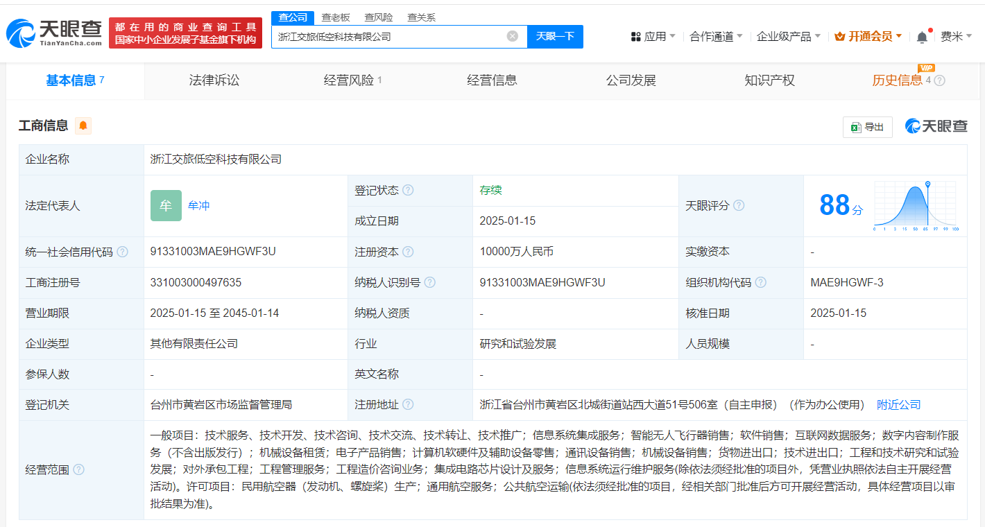Click the help icon next to 注册资本
Image resolution: width=985 pixels, height=527 pixels.
point(409,252)
